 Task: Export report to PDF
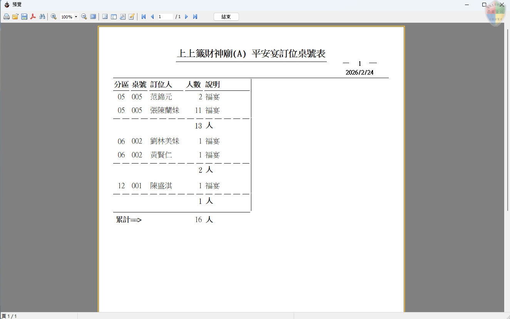click(33, 17)
